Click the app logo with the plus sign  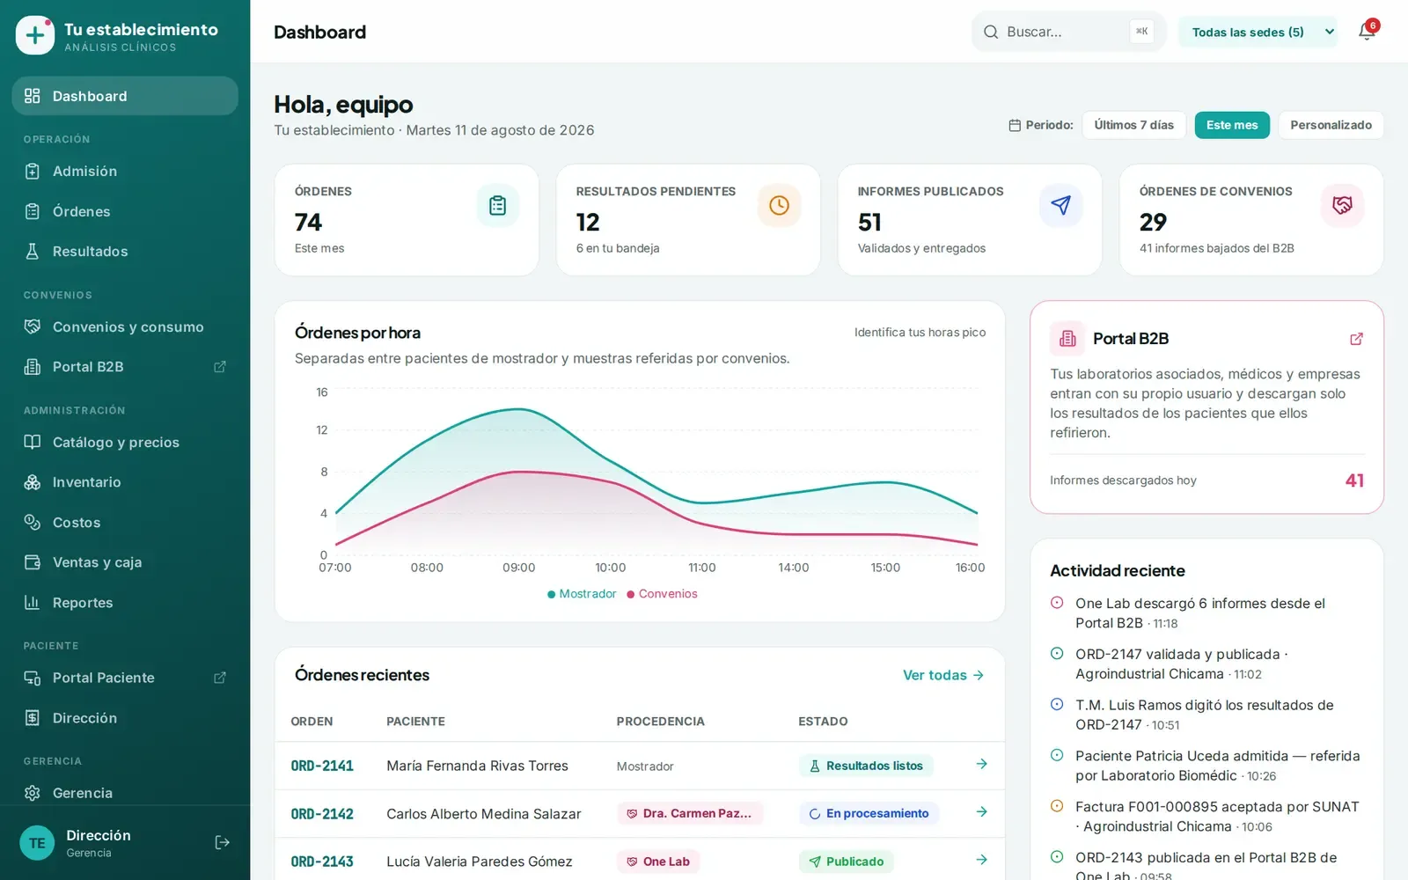tap(35, 35)
